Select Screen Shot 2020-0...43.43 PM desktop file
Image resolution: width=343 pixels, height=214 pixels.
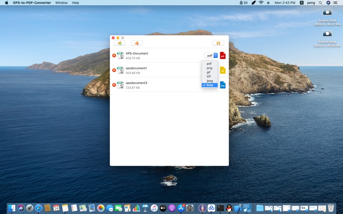[x=327, y=39]
